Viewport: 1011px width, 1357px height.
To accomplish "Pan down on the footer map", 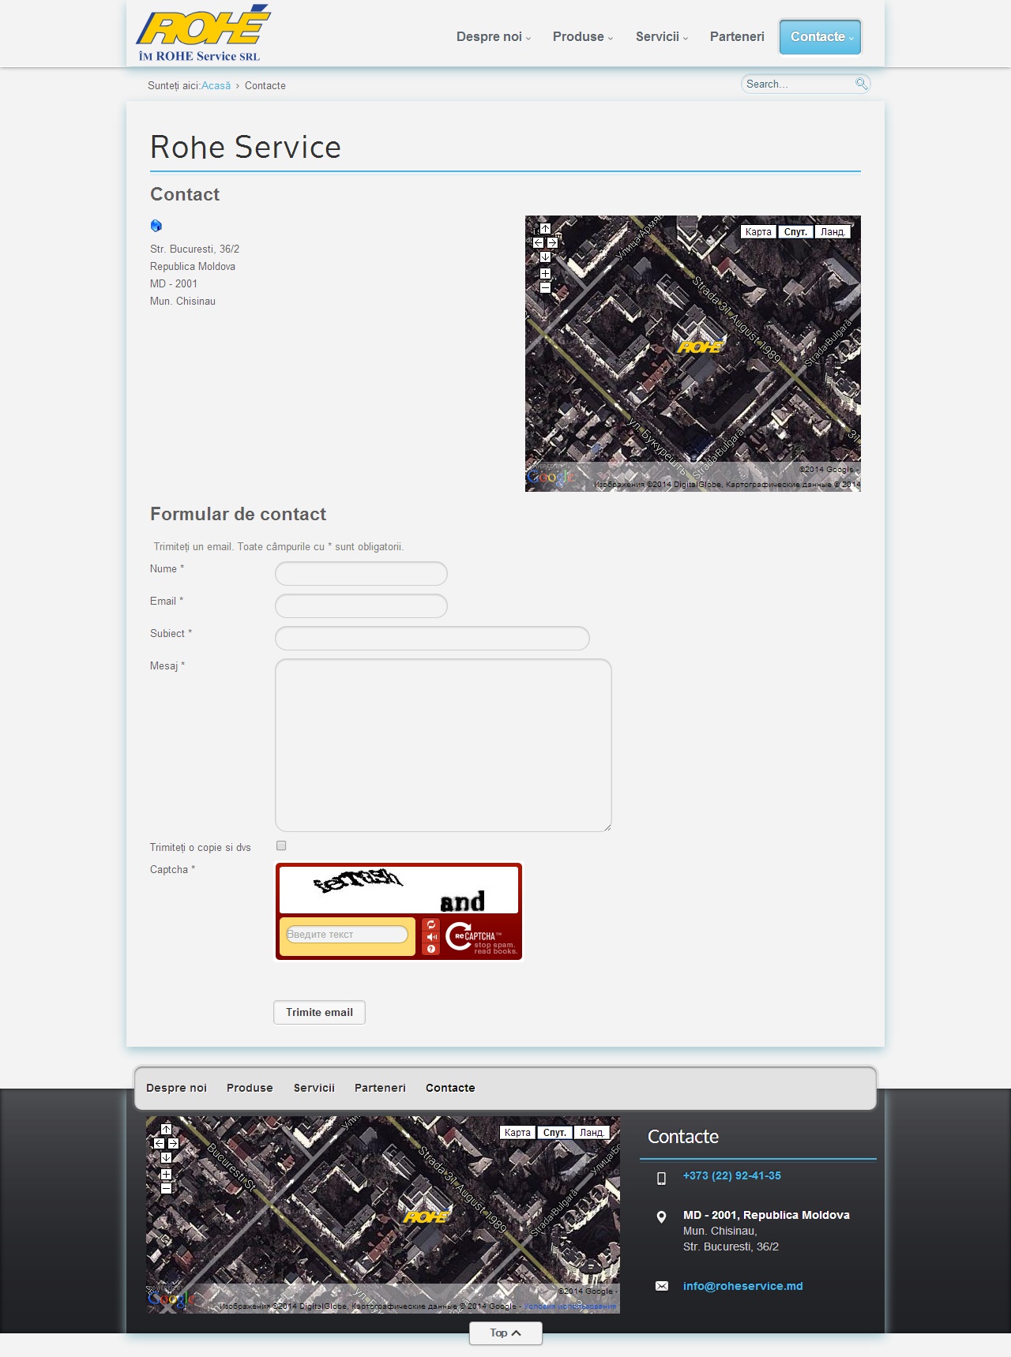I will coord(166,1157).
